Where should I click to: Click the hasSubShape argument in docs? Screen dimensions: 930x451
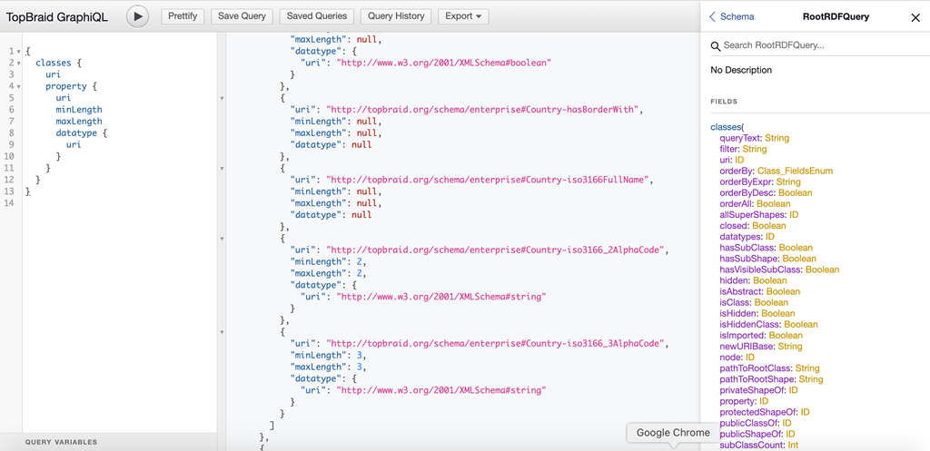(749, 259)
